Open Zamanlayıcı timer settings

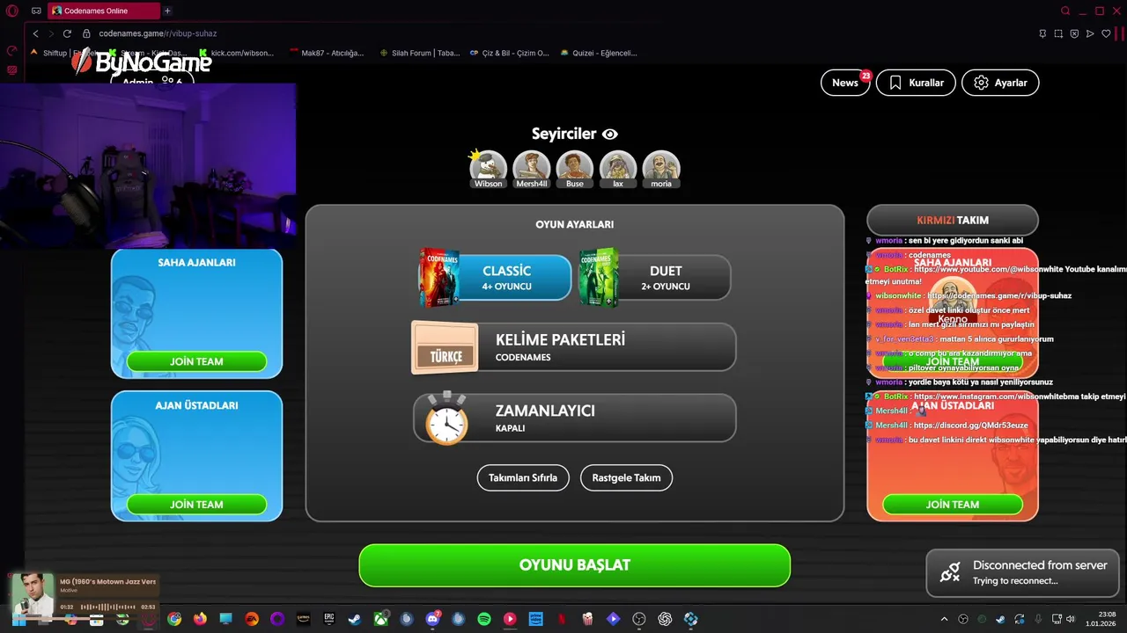click(x=574, y=418)
